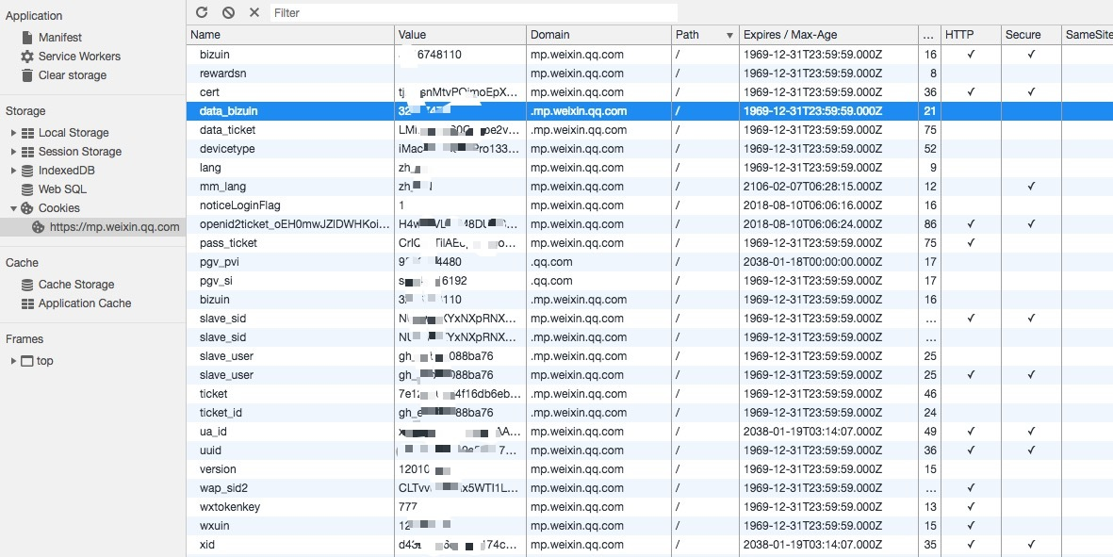The height and width of the screenshot is (557, 1113).
Task: Sort by the Name column header
Action: click(x=290, y=35)
